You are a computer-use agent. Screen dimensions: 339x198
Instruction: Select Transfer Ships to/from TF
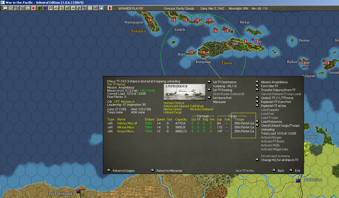pyautogui.click(x=278, y=90)
